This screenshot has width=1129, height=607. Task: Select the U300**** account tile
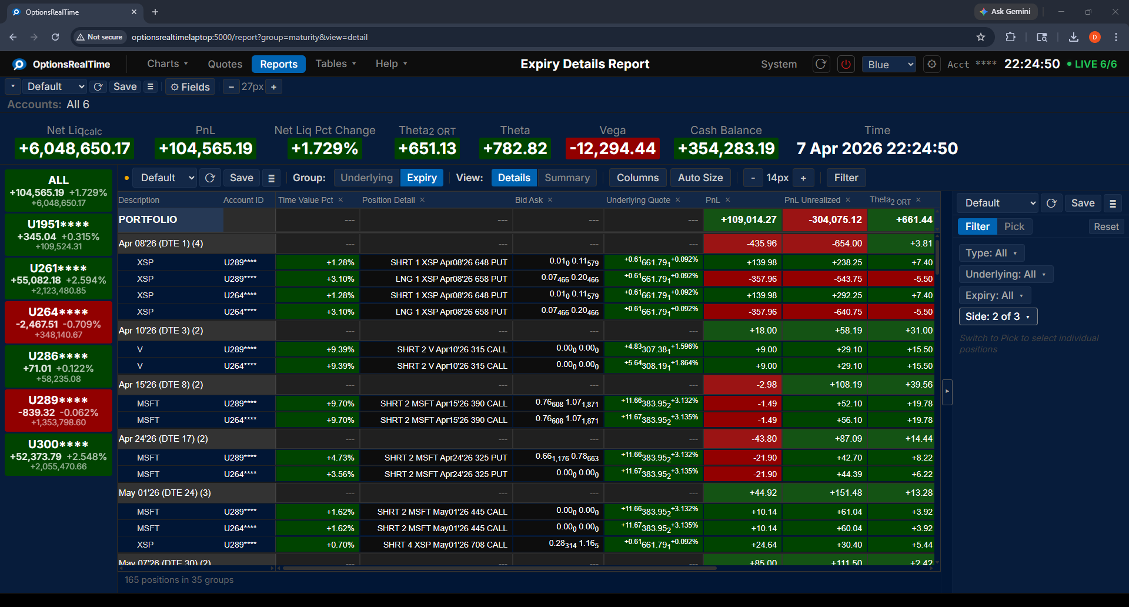coord(58,455)
